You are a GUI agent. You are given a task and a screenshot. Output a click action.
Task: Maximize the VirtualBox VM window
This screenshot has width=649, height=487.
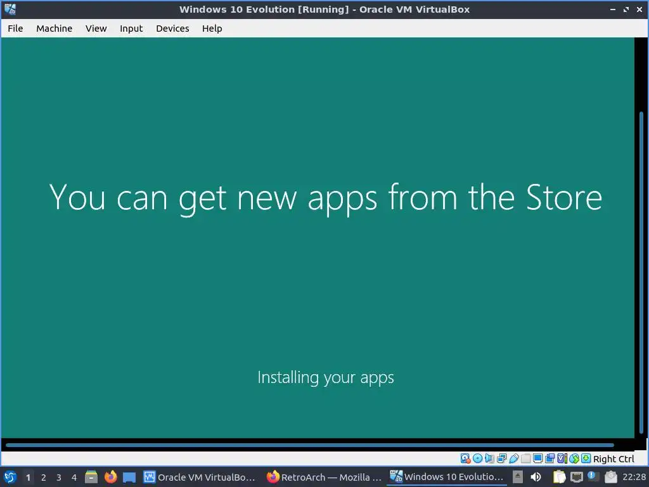626,9
